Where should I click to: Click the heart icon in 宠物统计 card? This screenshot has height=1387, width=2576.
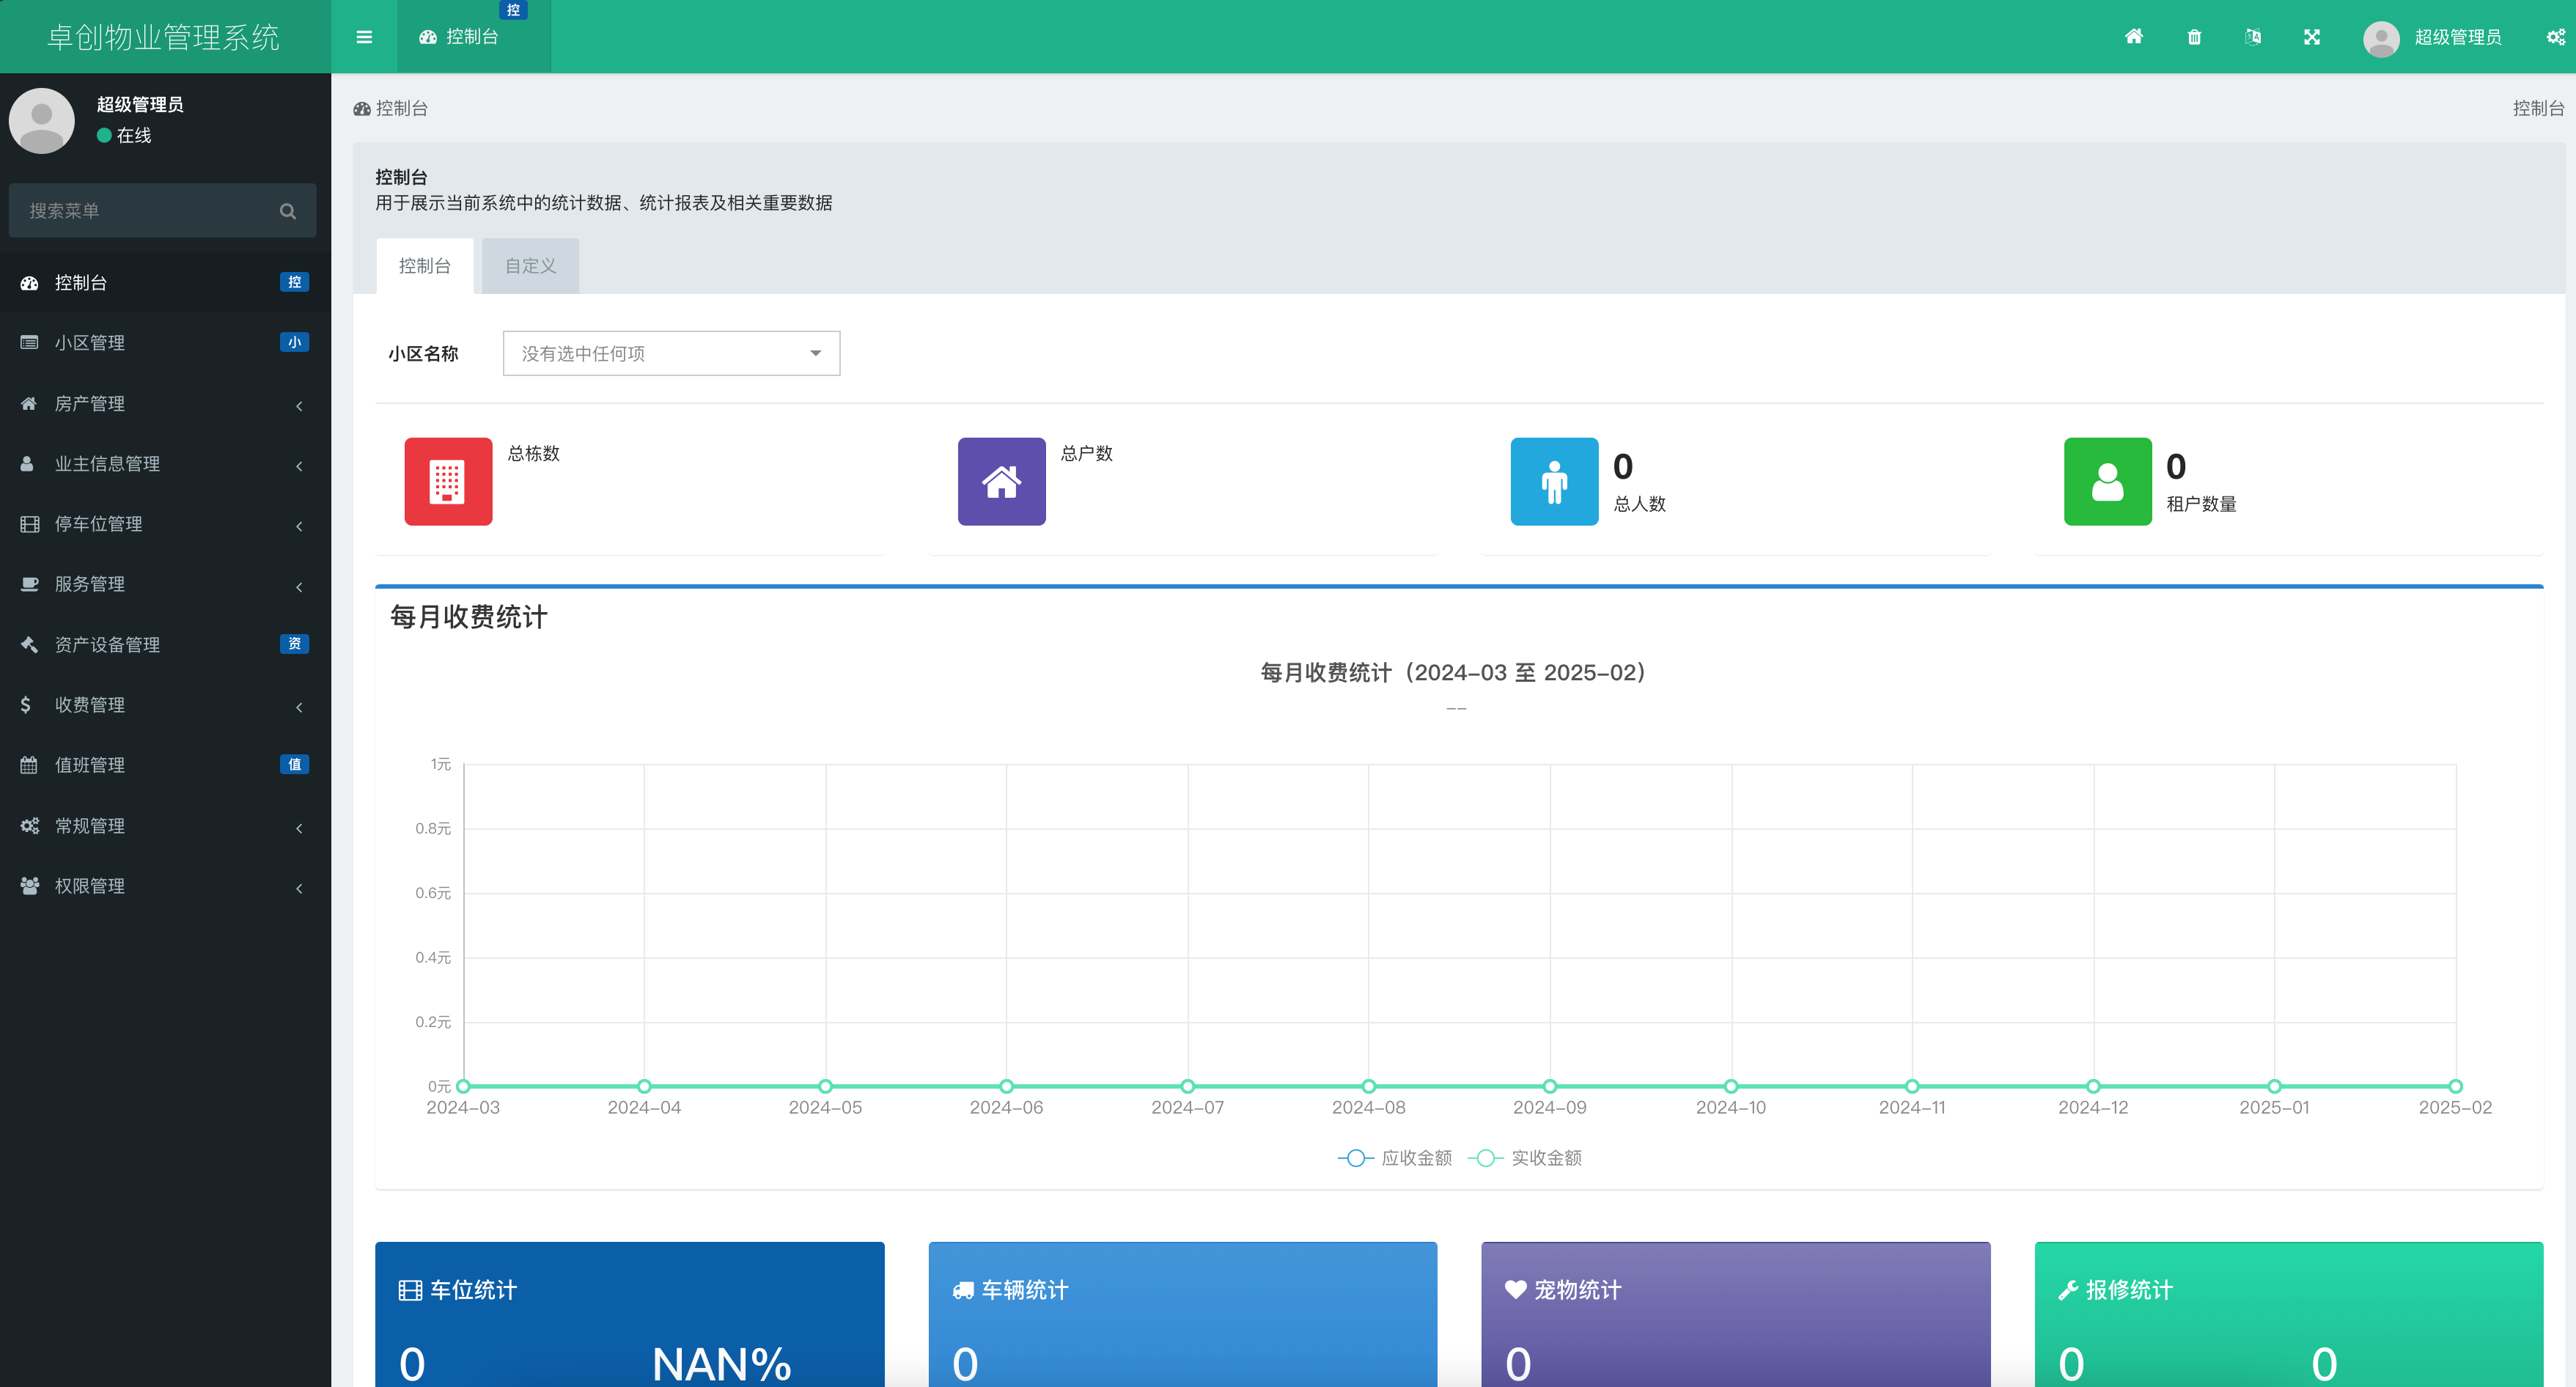coord(1515,1290)
